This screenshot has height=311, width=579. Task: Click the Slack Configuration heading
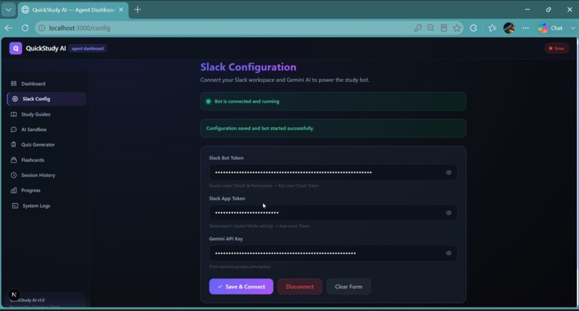[x=248, y=67]
